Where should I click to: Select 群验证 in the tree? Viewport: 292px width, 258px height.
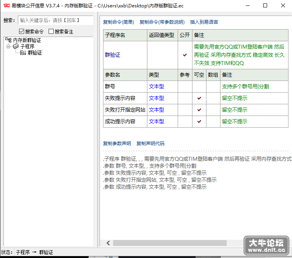(35, 53)
